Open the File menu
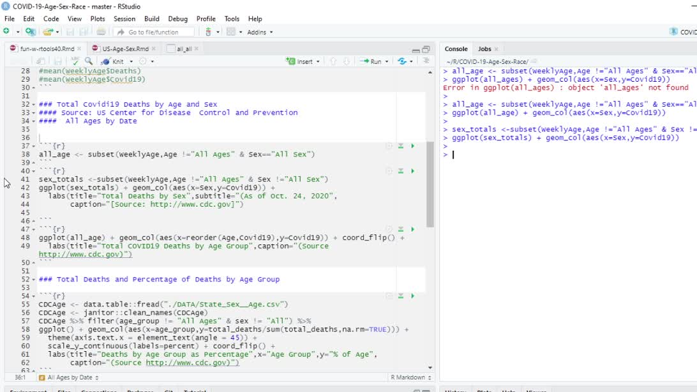The image size is (697, 392). (x=10, y=19)
